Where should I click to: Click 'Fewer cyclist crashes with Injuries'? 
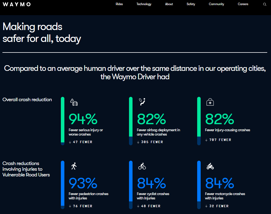153,196
